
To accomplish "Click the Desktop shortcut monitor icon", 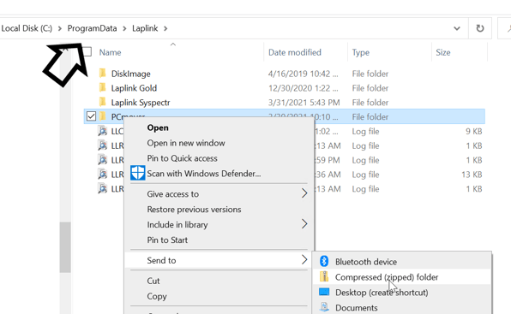I will 324,292.
